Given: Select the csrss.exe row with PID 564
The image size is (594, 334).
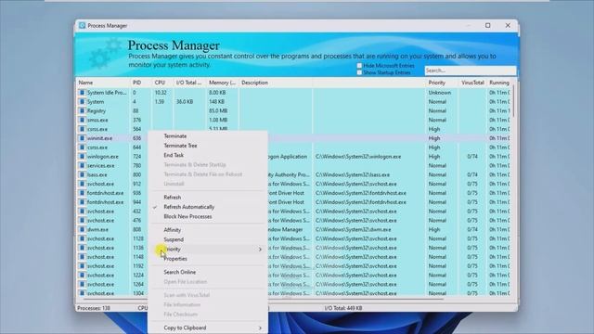Looking at the screenshot, I should [x=293, y=129].
